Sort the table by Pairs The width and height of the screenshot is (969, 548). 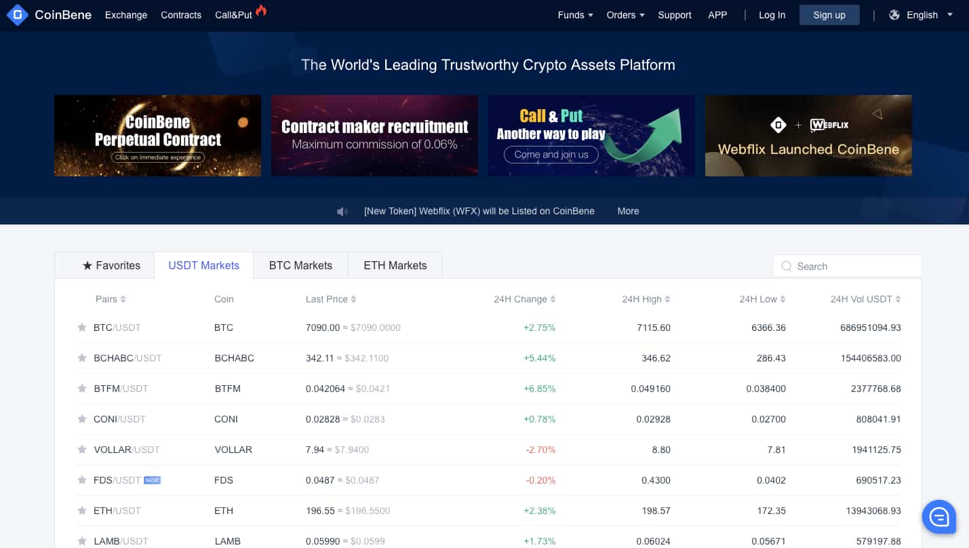point(111,299)
